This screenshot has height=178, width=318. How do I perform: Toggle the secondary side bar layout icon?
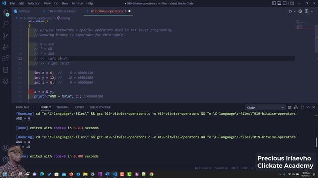point(285,3)
